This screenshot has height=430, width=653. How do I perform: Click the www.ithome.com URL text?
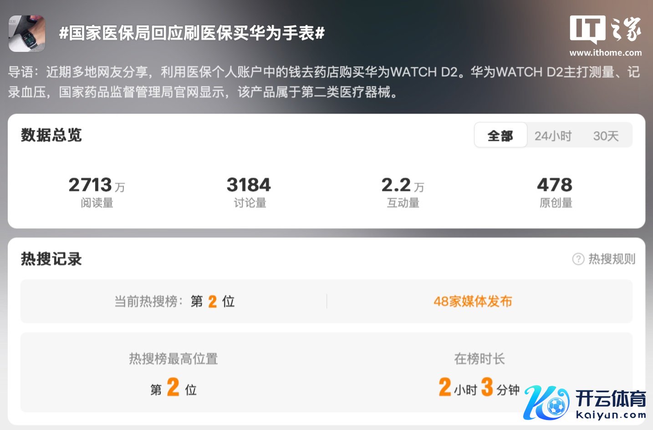click(x=606, y=53)
